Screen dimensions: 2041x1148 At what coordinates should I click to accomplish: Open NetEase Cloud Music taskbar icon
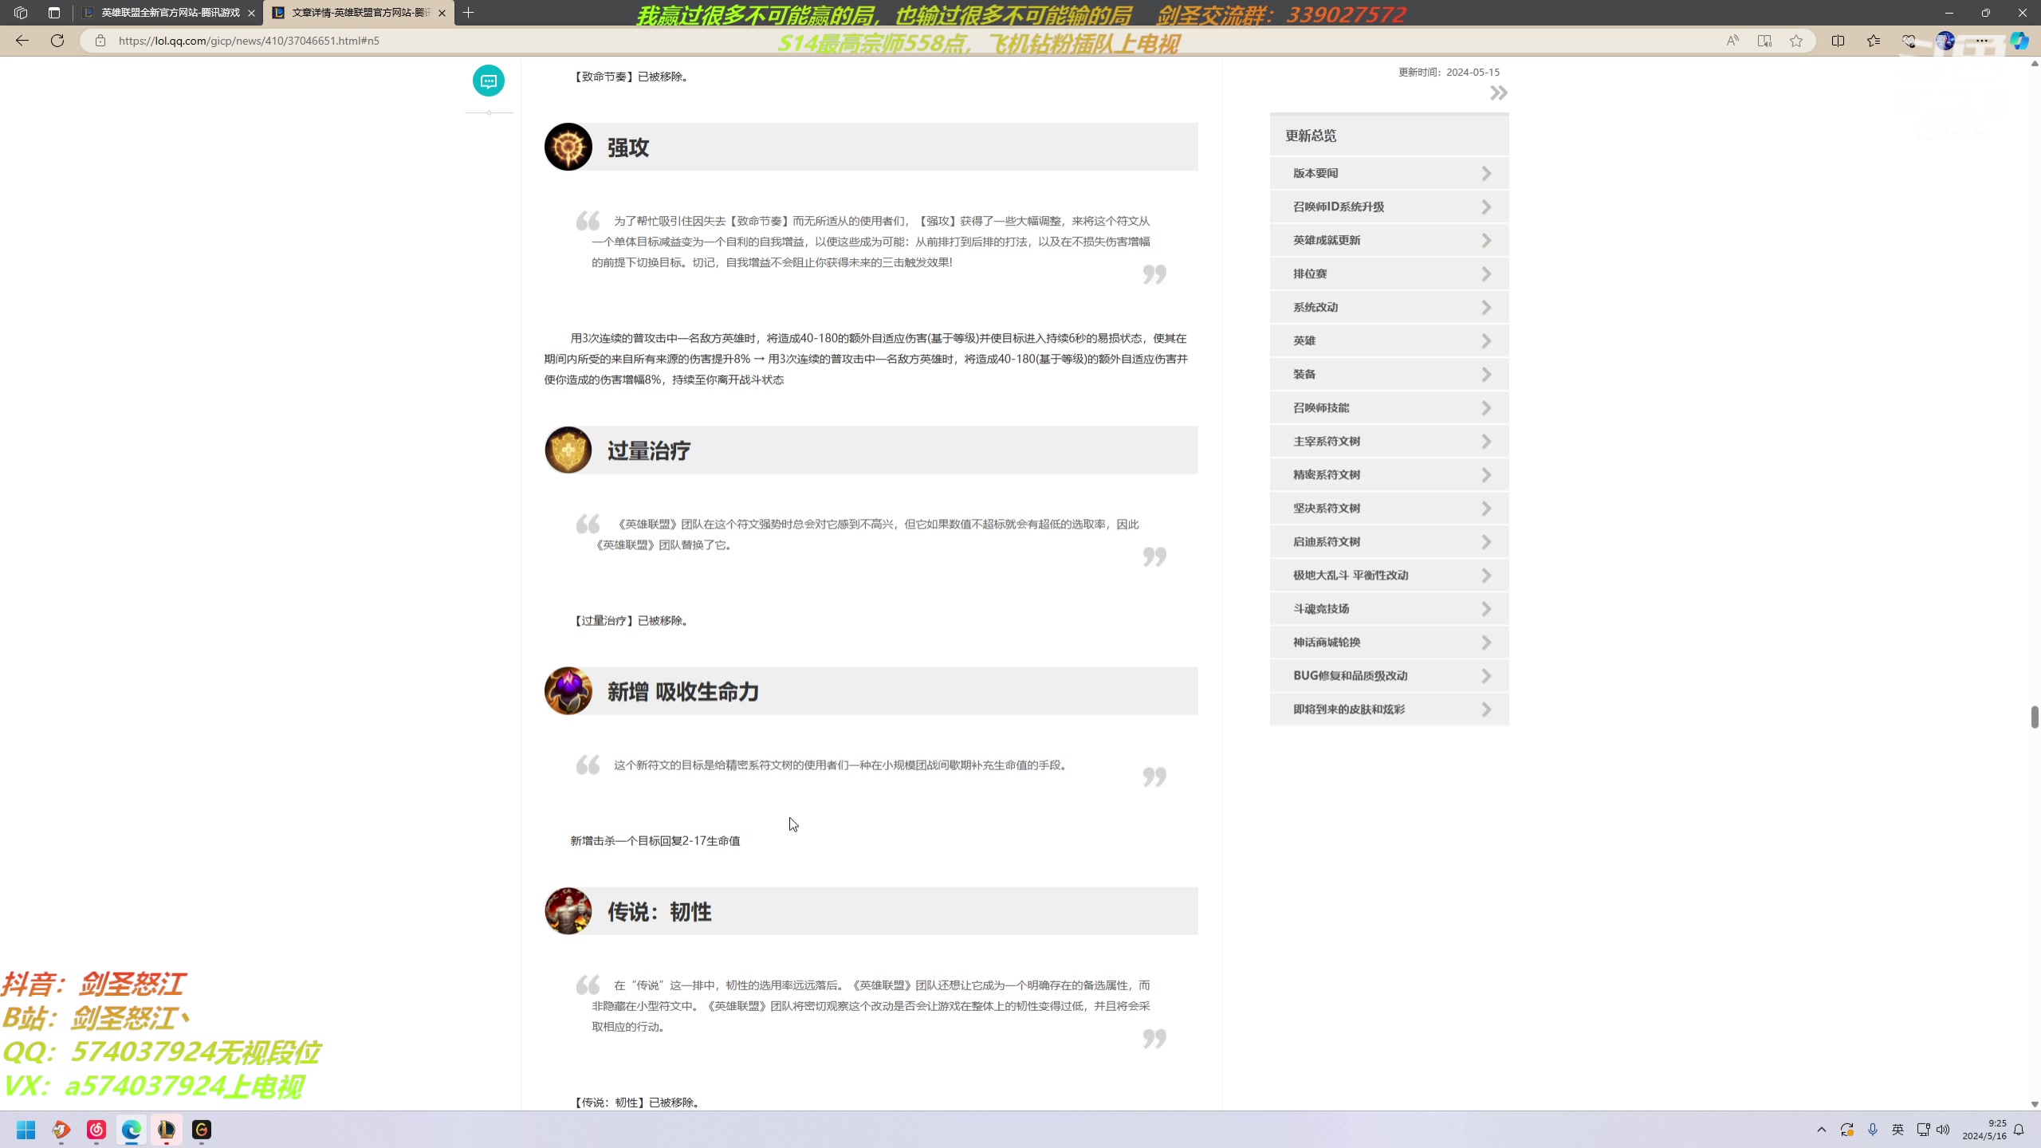click(x=96, y=1130)
